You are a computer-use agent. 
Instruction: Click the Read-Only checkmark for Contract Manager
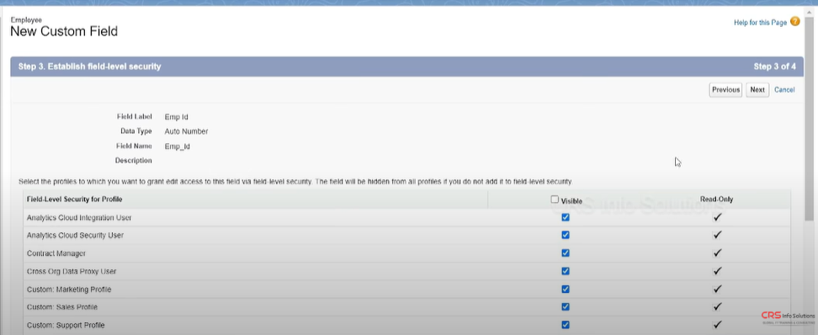tap(717, 253)
